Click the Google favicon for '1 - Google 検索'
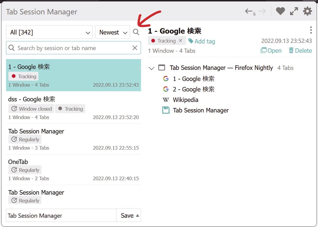The width and height of the screenshot is (318, 227). (x=166, y=79)
